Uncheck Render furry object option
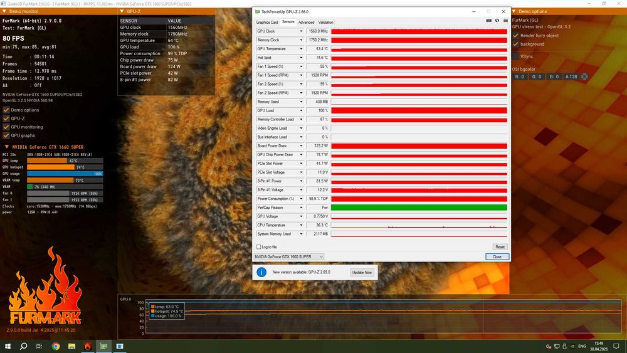627x353 pixels. tap(516, 36)
